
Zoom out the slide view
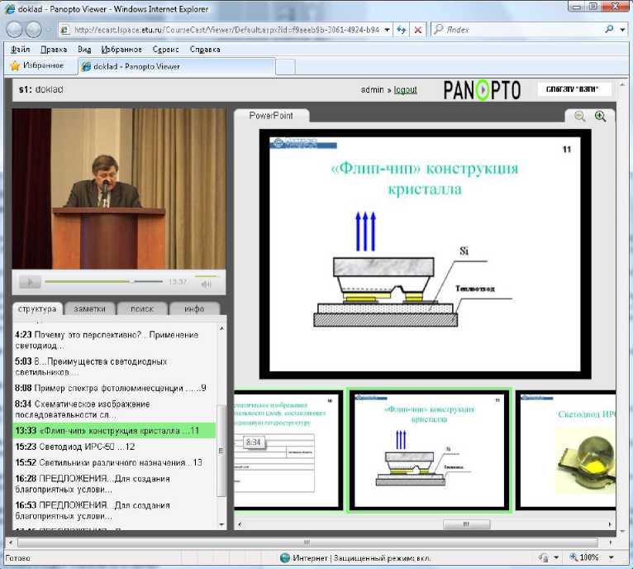tap(580, 117)
